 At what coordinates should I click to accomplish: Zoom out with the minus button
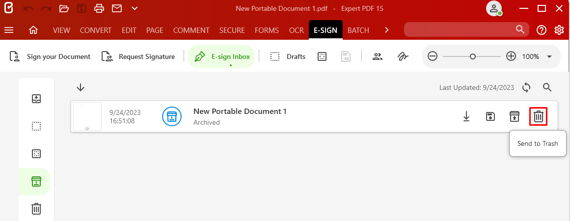point(432,56)
